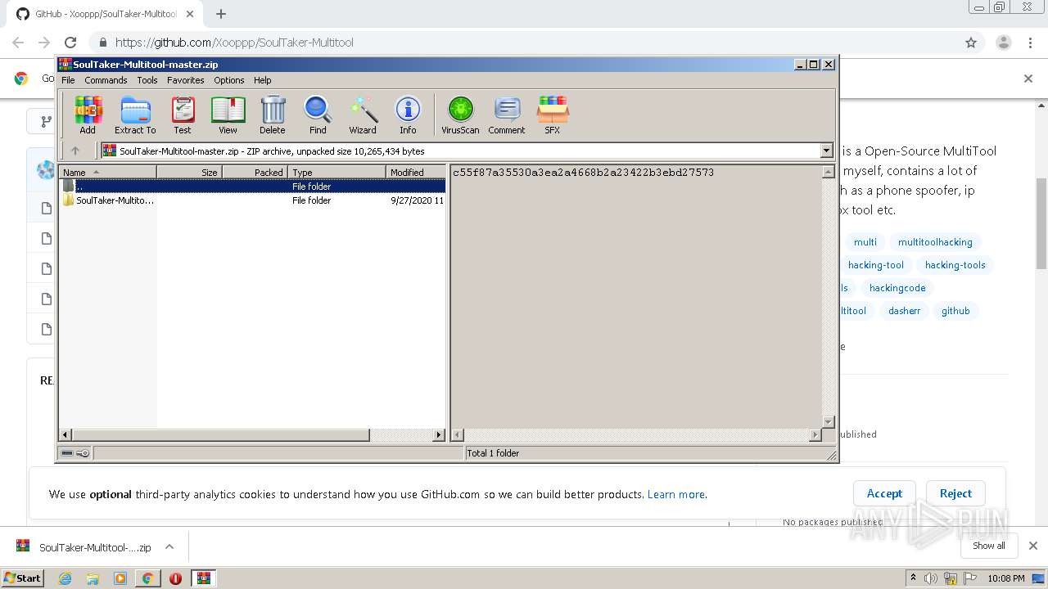This screenshot has height=589, width=1048.
Task: Click the hacking-tools topic tag
Action: (955, 264)
